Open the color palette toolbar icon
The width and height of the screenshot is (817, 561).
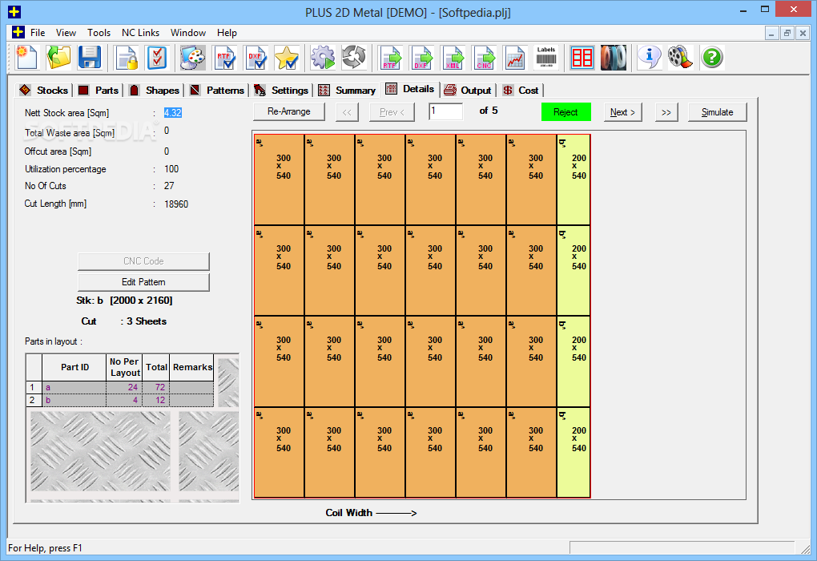pos(192,58)
